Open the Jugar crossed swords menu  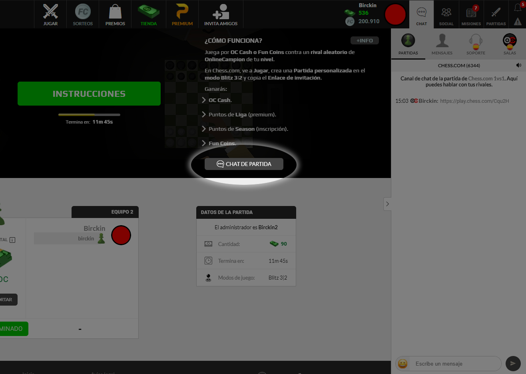pyautogui.click(x=50, y=14)
